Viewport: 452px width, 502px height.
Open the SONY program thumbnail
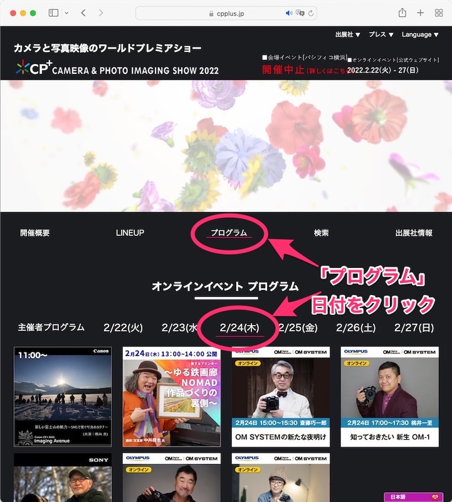[x=63, y=478]
